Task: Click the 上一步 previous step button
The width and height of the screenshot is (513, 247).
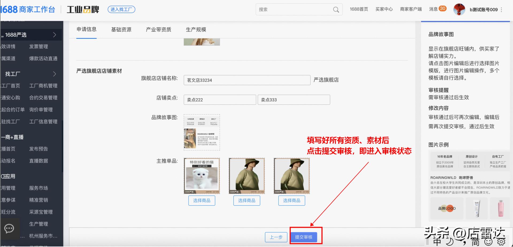Action: [x=276, y=237]
